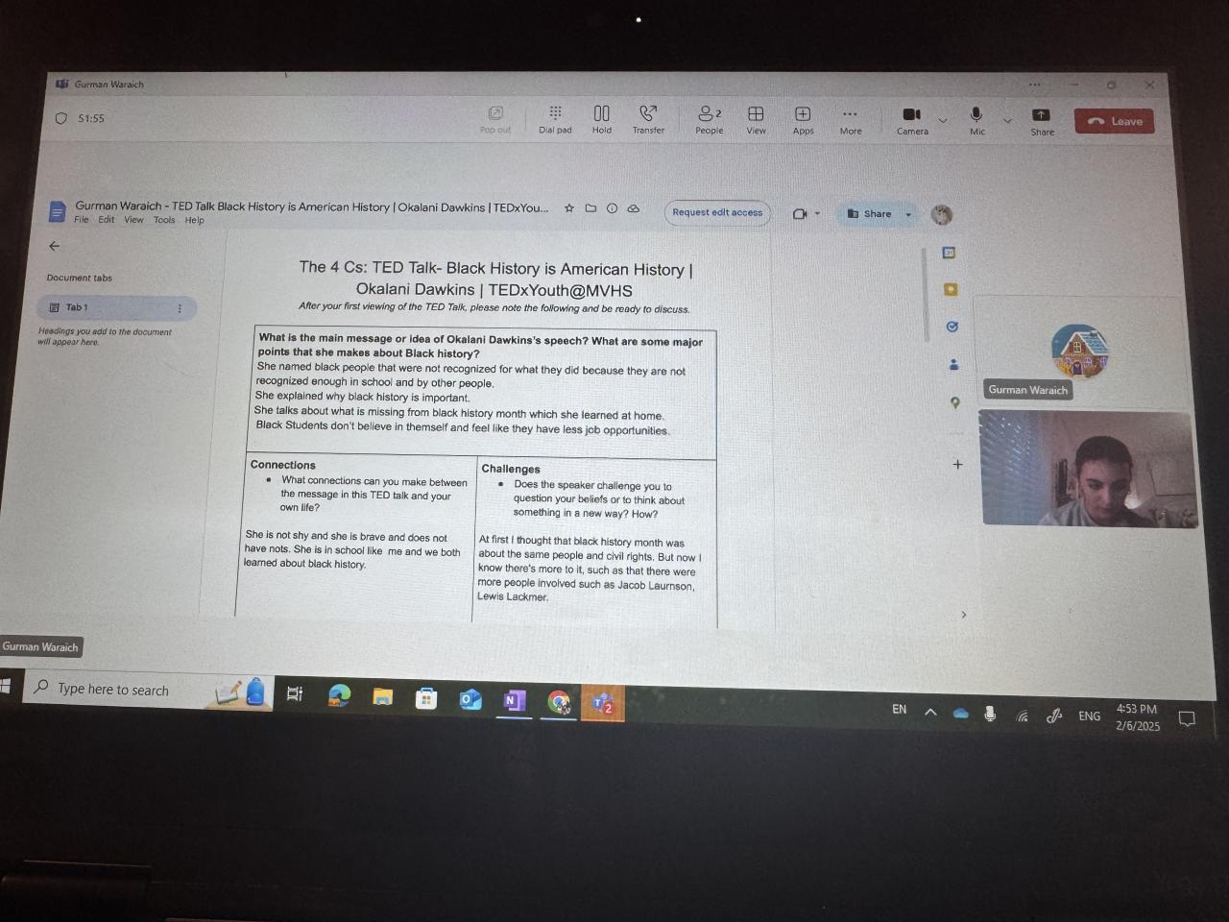Select Gurman Waraich's avatar tile

(x=1079, y=350)
